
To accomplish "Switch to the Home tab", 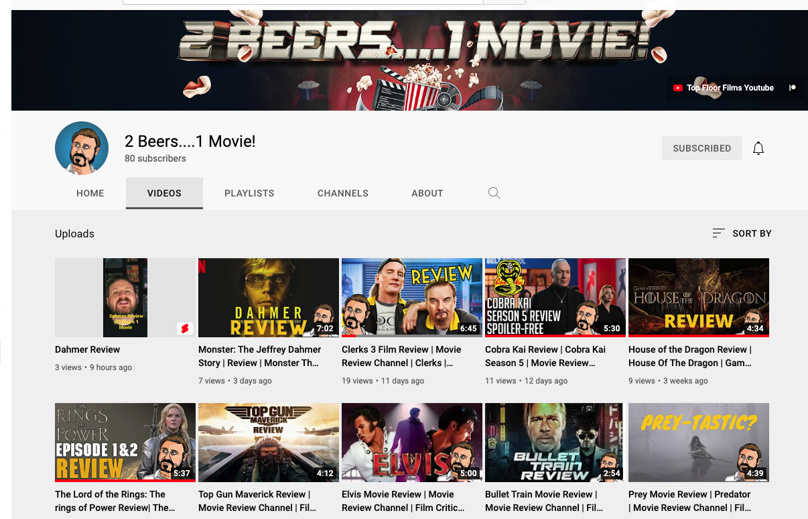I will [90, 193].
